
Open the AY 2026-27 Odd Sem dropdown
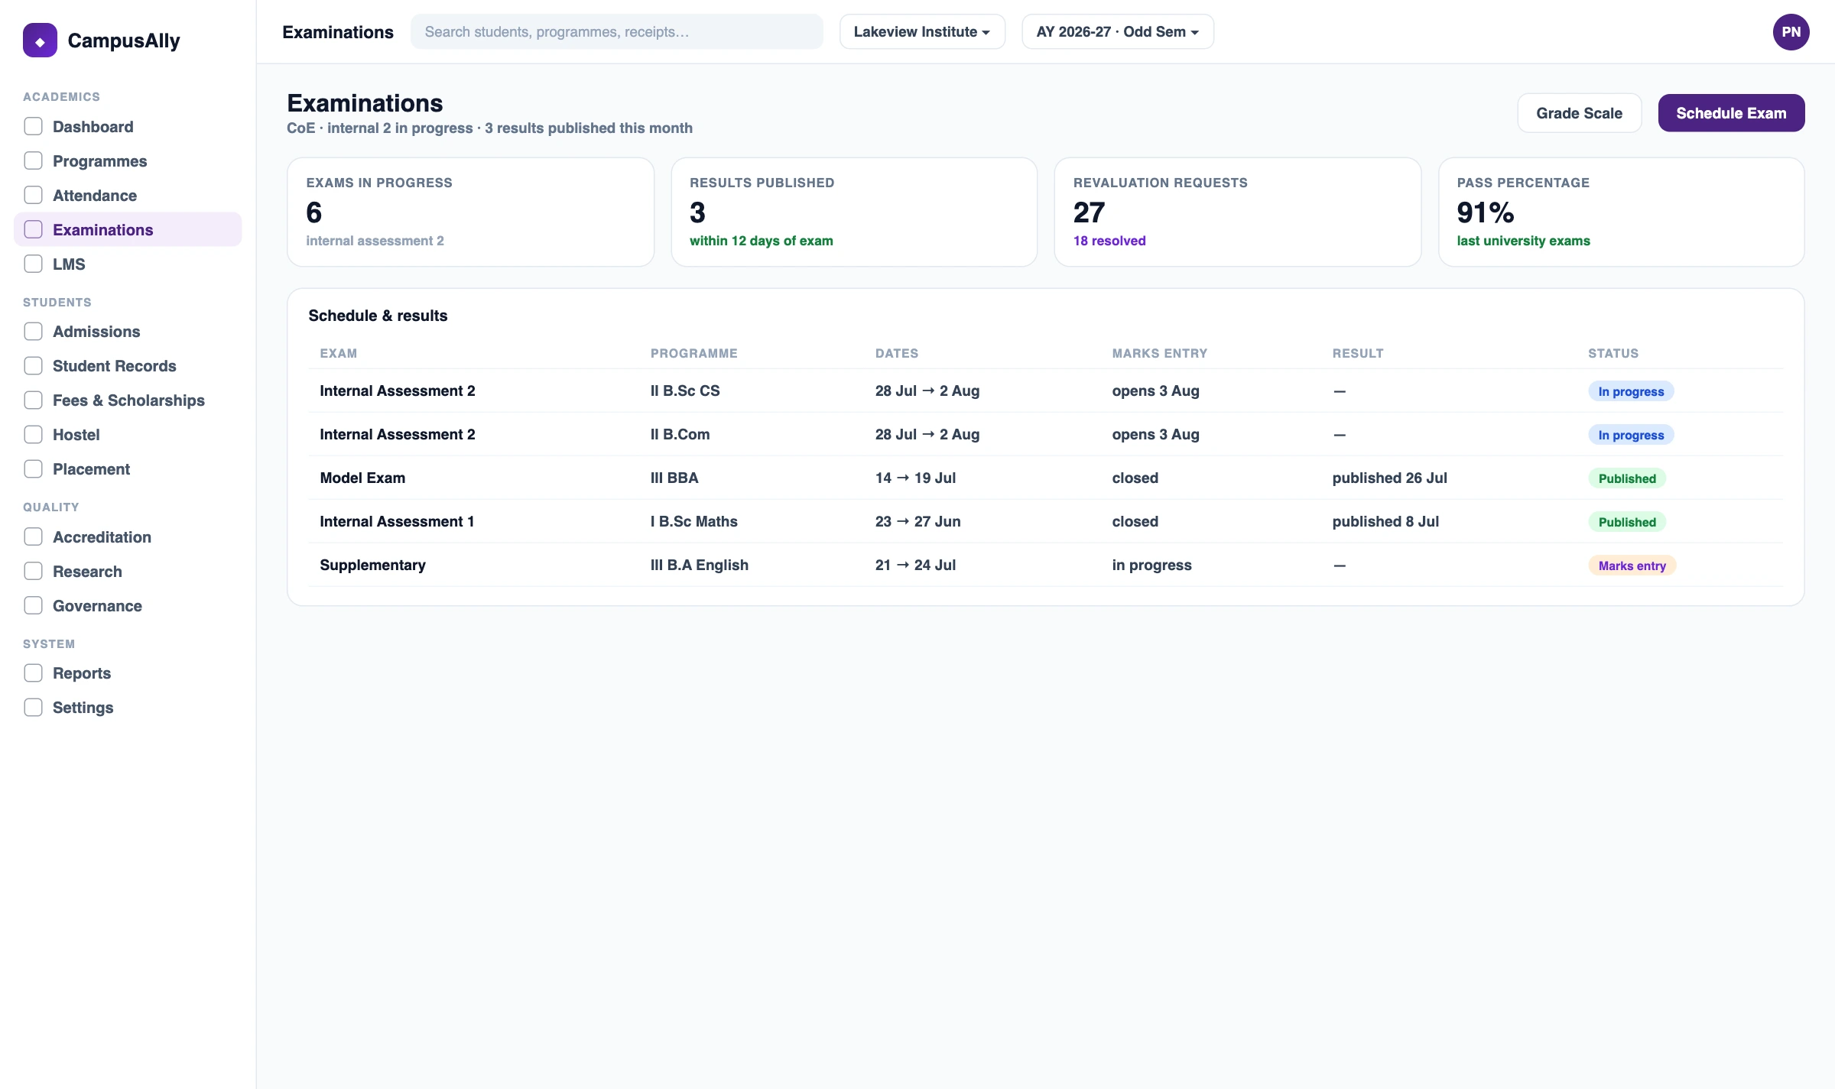1118,32
